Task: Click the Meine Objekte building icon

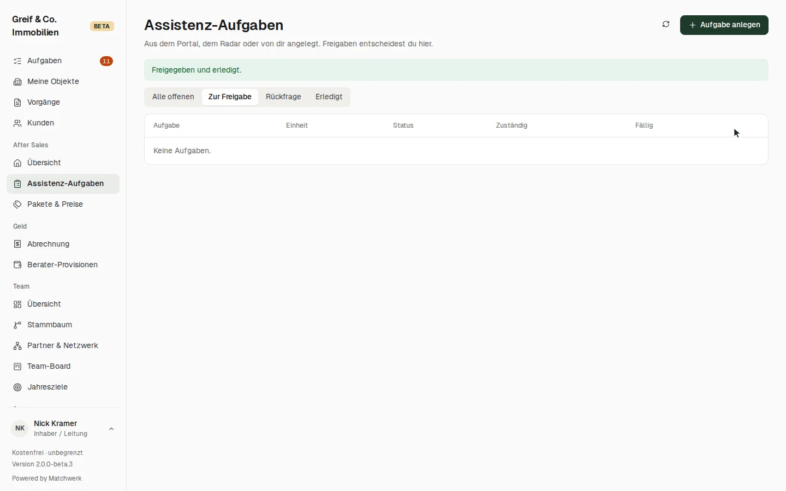Action: [17, 82]
